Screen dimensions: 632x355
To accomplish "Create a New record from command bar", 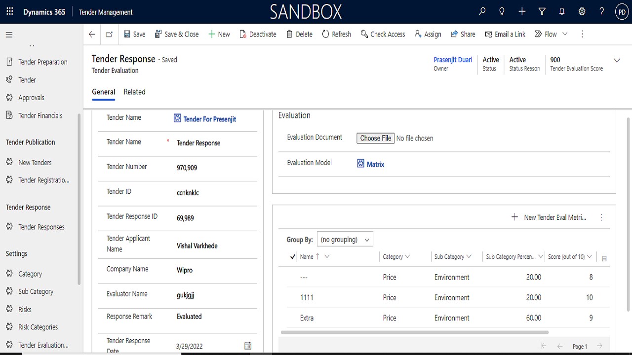I will [219, 34].
